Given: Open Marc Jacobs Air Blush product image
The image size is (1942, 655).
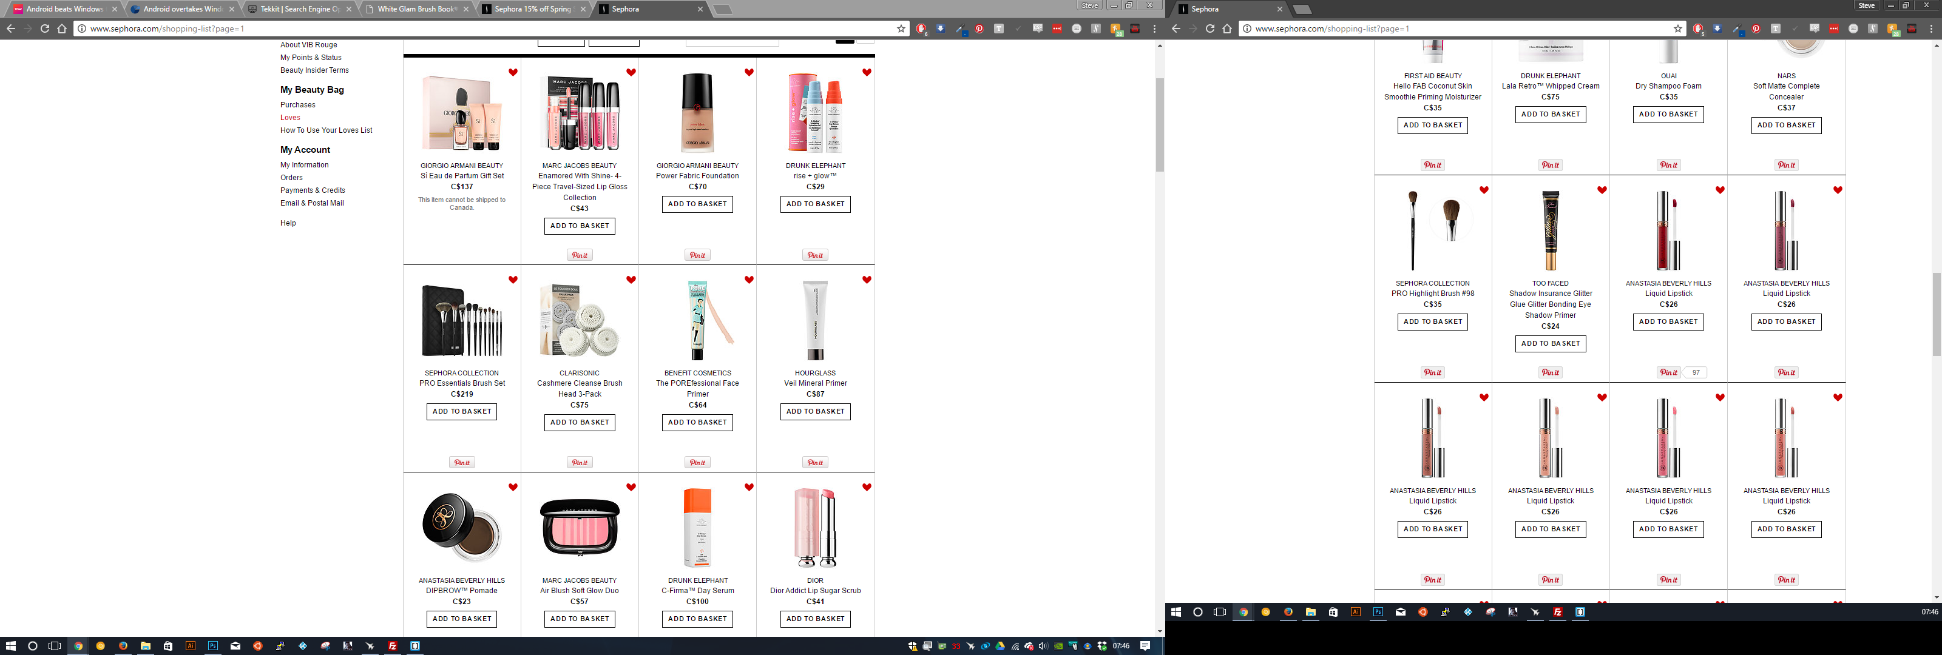Looking at the screenshot, I should coord(579,528).
